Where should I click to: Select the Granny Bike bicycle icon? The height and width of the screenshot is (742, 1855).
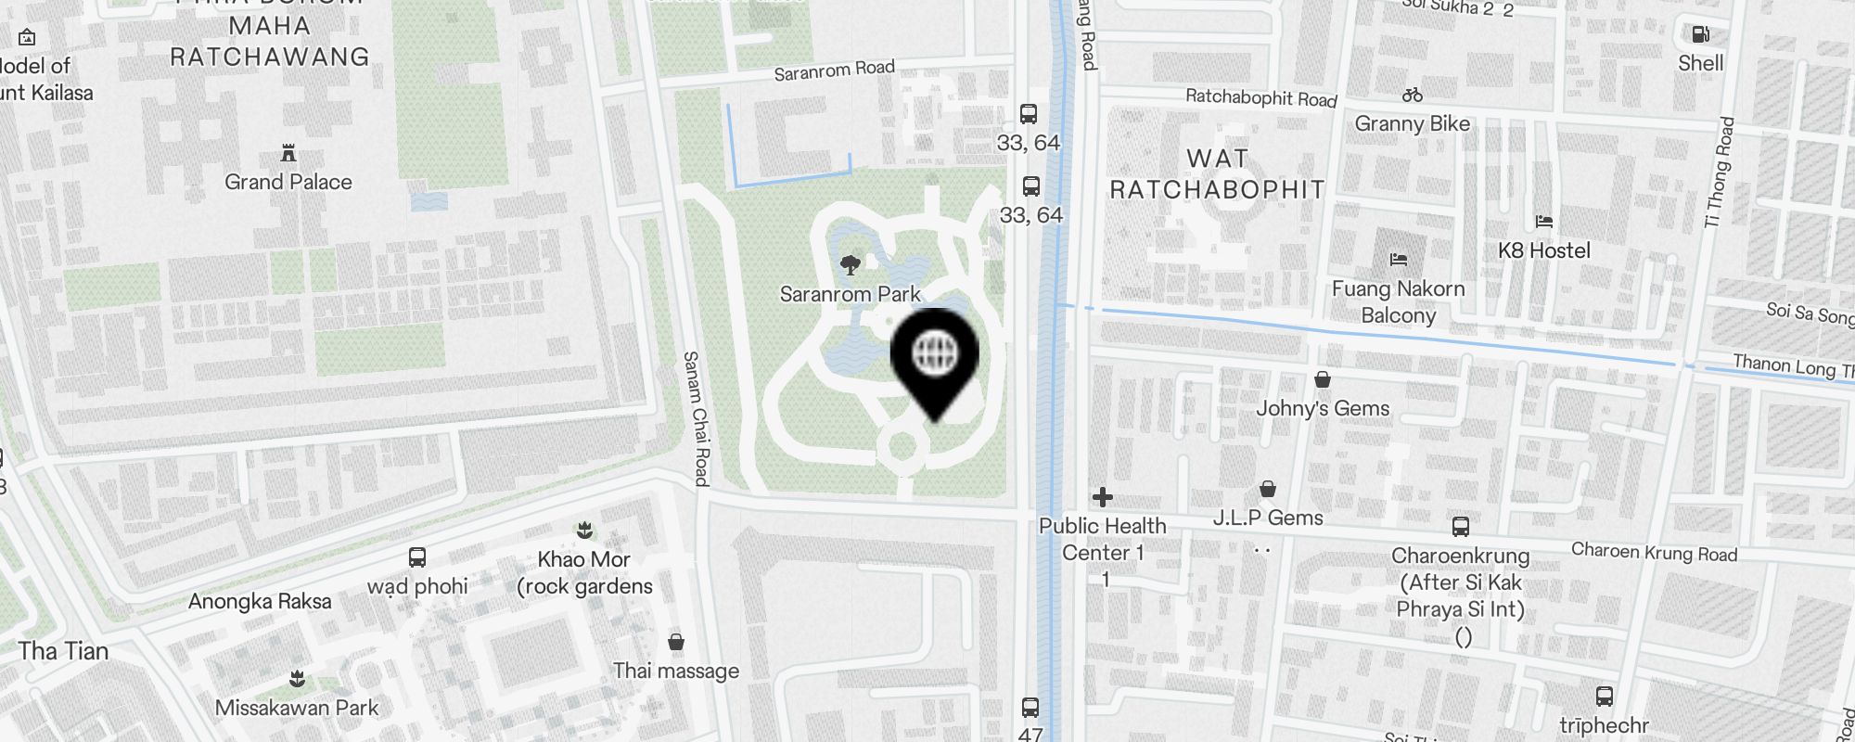1413,95
